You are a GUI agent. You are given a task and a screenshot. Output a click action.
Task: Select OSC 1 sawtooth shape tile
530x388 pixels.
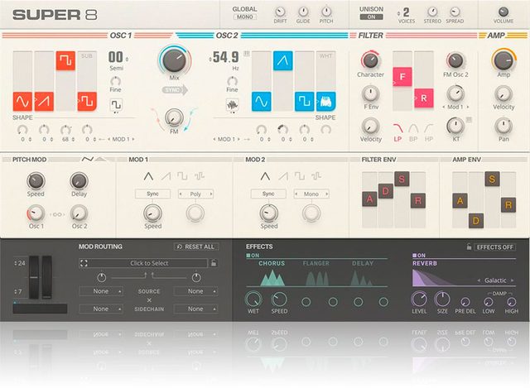pos(44,101)
